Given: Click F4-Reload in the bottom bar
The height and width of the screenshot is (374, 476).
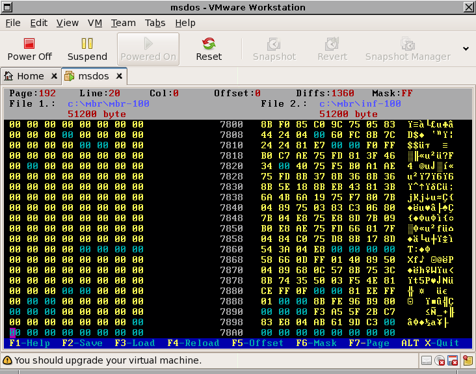Looking at the screenshot, I should tap(193, 343).
